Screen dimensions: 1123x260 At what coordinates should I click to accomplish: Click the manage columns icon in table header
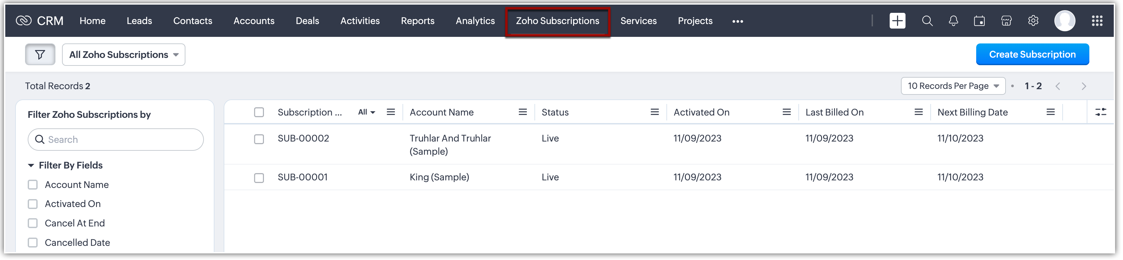pyautogui.click(x=1100, y=112)
